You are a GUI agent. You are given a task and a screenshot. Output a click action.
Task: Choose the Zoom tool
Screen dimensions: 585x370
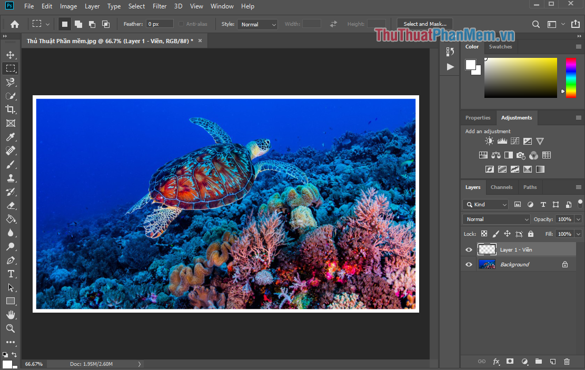11,328
